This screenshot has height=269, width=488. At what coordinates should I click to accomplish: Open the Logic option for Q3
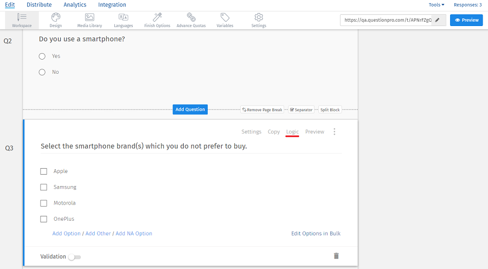(x=292, y=132)
